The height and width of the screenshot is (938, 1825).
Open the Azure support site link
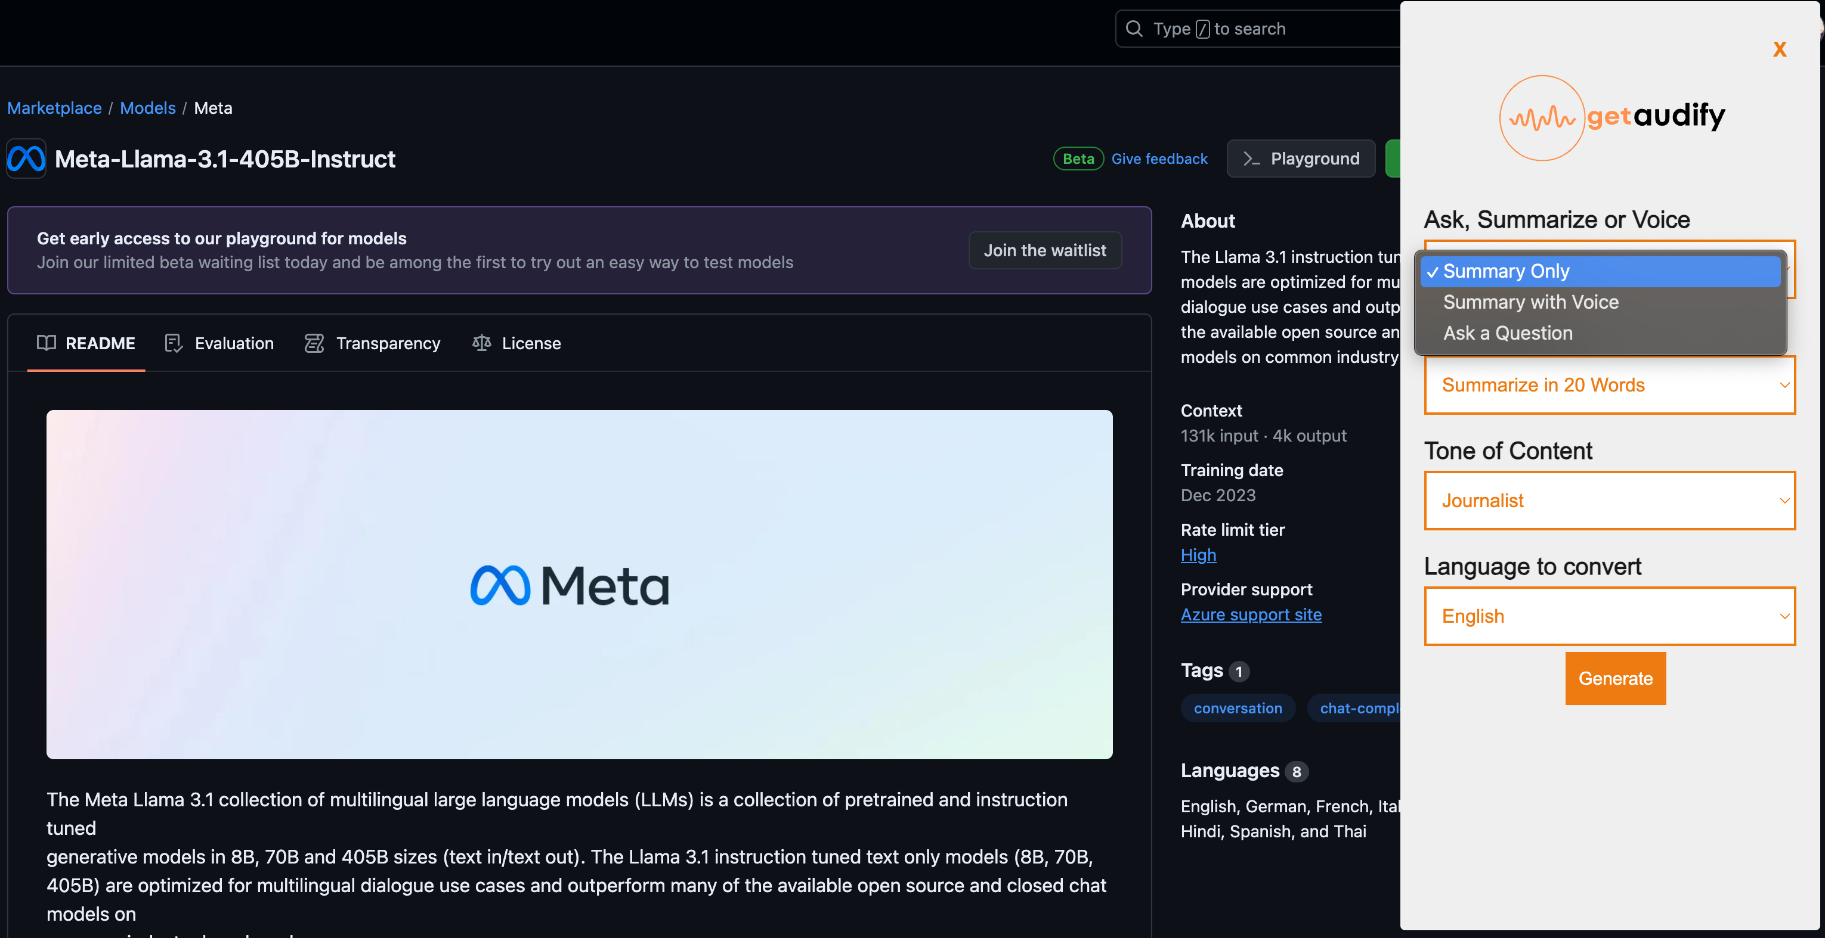(x=1251, y=614)
